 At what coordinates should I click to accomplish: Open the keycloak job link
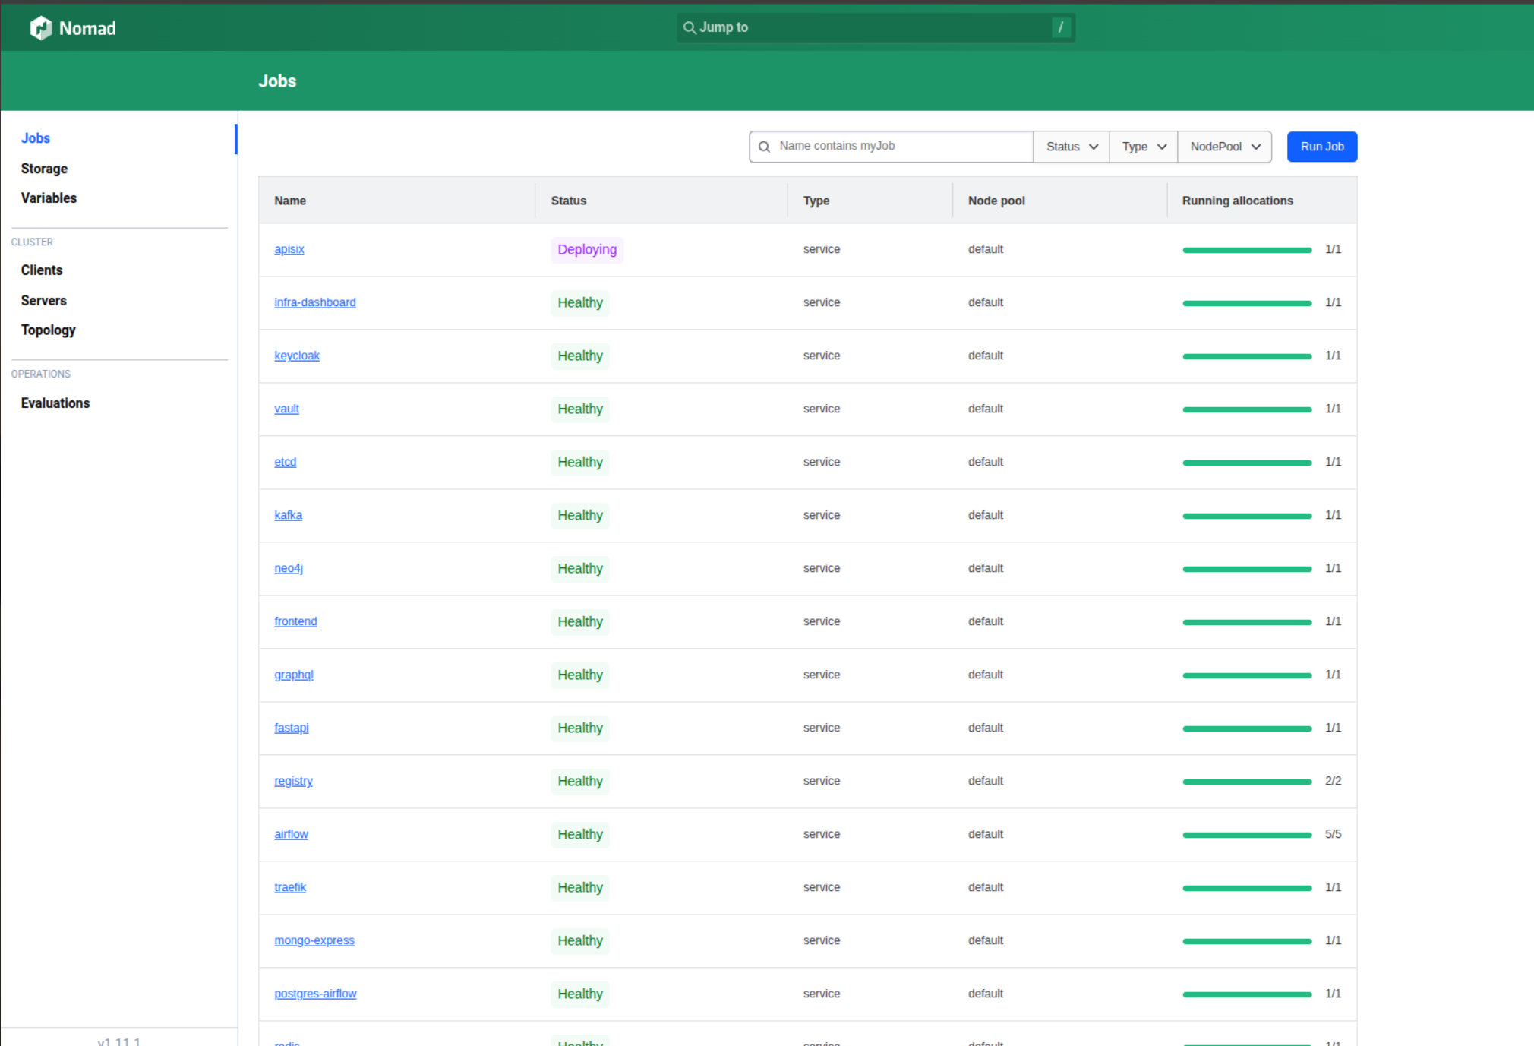coord(296,356)
